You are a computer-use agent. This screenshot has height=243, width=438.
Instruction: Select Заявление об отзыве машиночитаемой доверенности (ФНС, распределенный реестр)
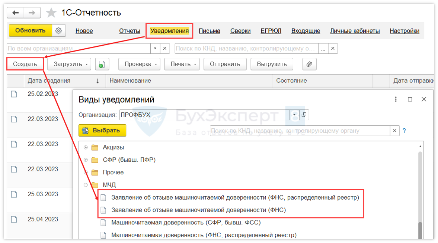[x=235, y=198]
